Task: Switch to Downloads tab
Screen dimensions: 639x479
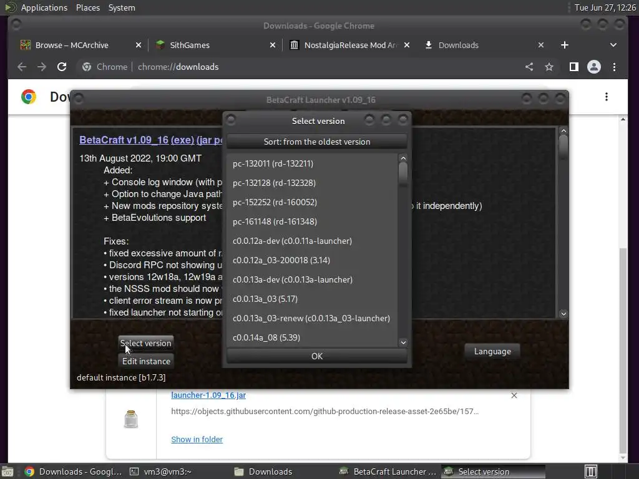Action: [458, 45]
